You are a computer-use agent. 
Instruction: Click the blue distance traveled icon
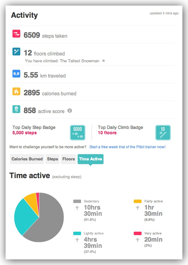16,74
